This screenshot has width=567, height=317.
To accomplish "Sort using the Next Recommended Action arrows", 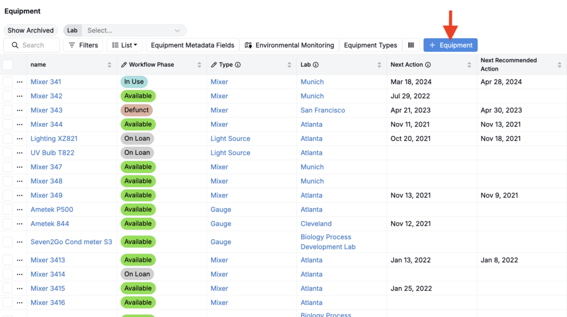I will pos(559,65).
